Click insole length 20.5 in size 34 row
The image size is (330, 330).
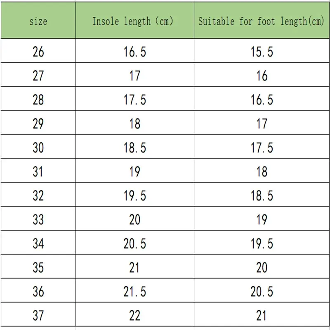coord(135,243)
